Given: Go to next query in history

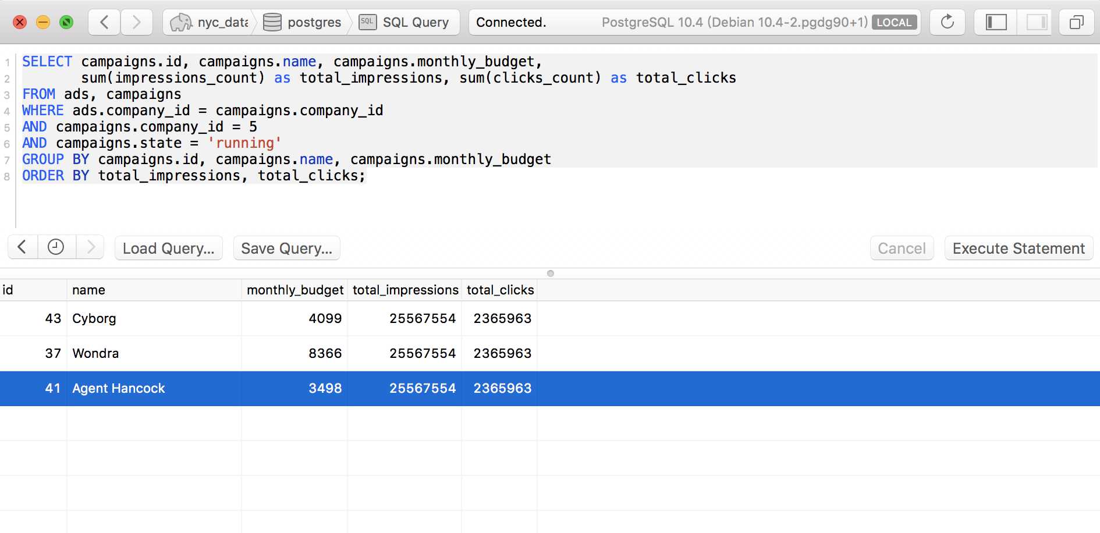Looking at the screenshot, I should [x=90, y=247].
